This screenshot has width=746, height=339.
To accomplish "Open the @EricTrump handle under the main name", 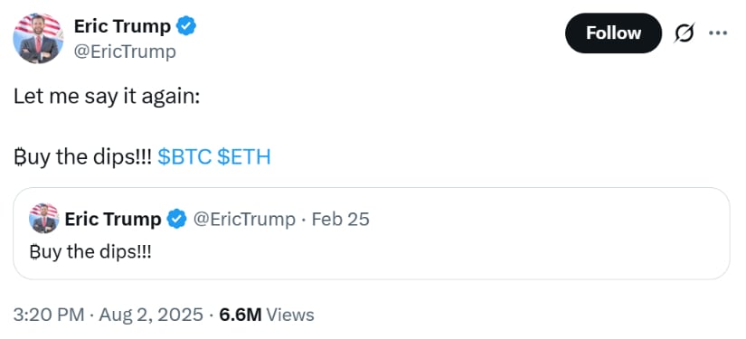I will tap(125, 52).
